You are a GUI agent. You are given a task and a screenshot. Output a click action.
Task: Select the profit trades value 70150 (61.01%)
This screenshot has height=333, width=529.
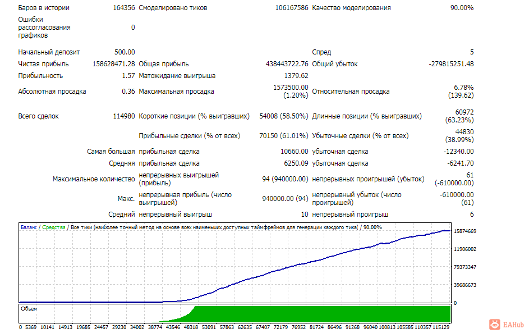[x=284, y=136]
